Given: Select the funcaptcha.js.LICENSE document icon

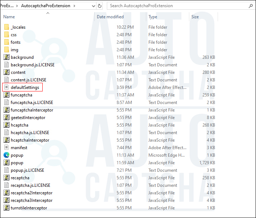Looking at the screenshot, I should [6, 102].
